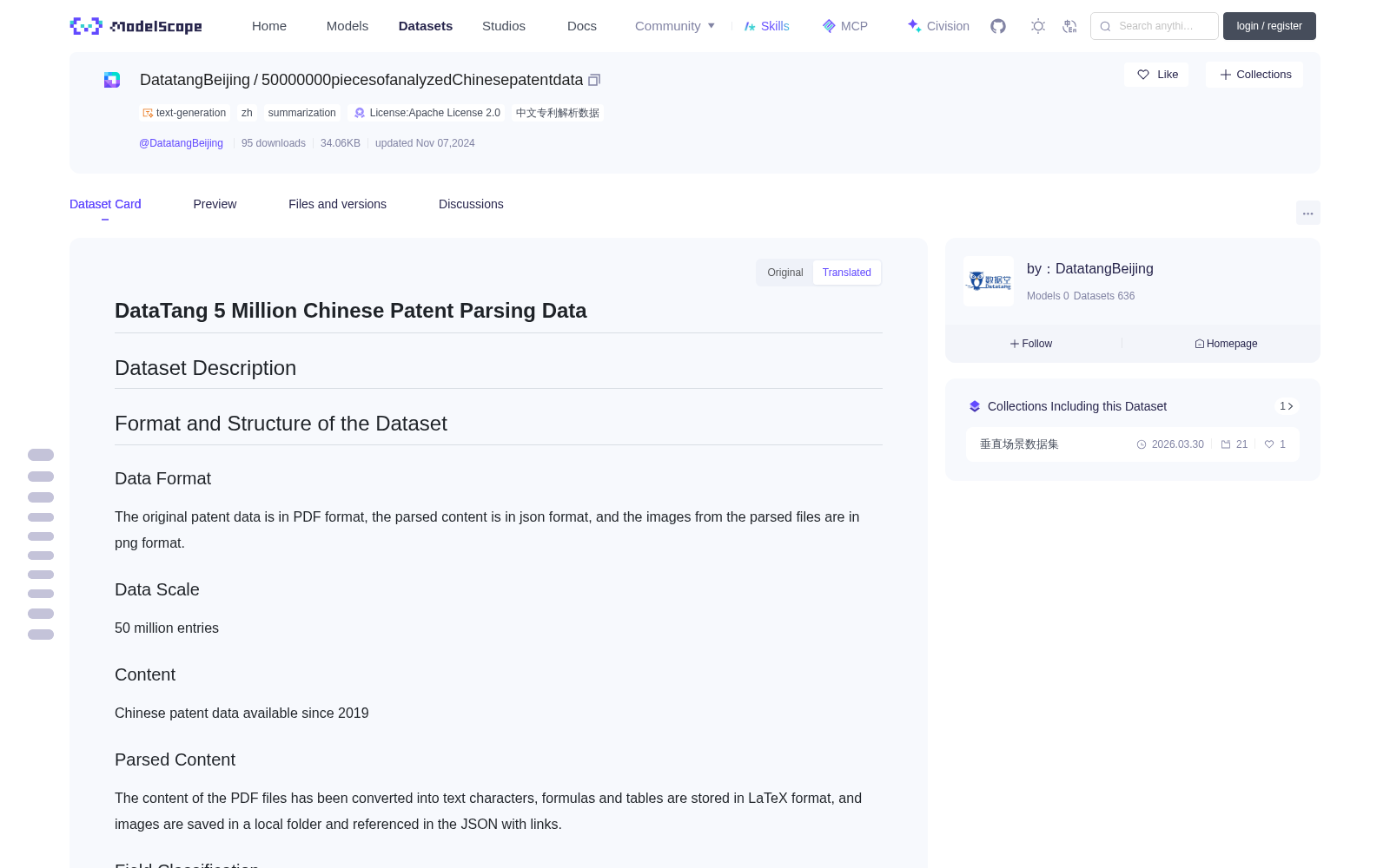Click the Data Scale heading
This screenshot has width=1390, height=868.
157,589
